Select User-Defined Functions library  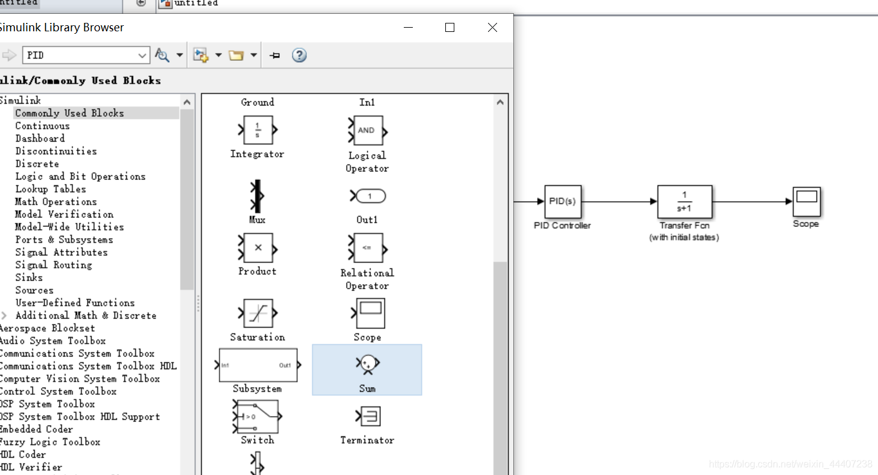75,303
